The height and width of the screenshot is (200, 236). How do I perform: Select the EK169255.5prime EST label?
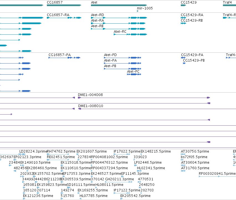[93, 190]
